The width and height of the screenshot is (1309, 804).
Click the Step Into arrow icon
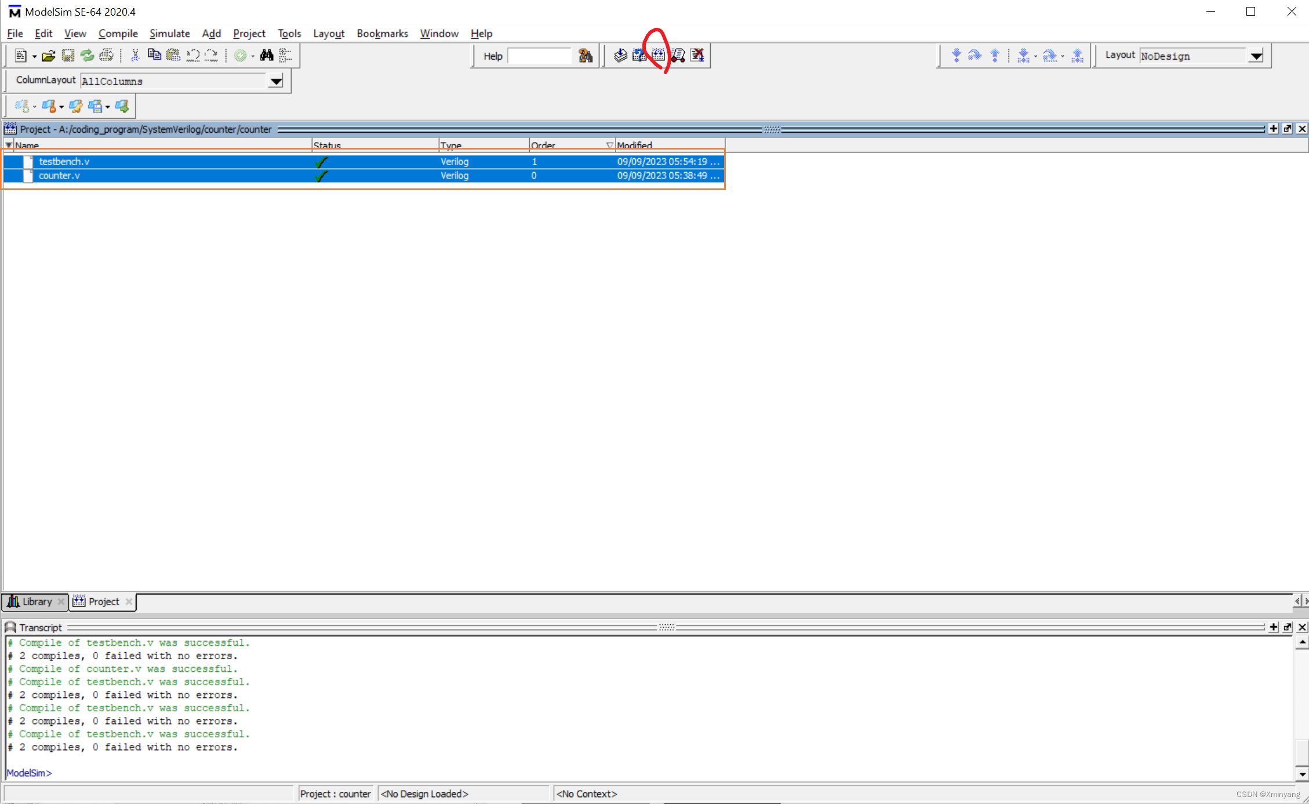957,56
